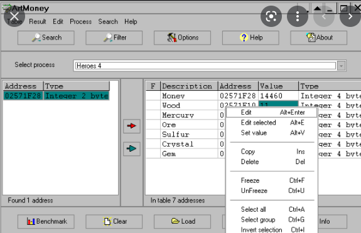Go to previous image with left chevron
361x233 pixels.
pyautogui.click(x=324, y=16)
